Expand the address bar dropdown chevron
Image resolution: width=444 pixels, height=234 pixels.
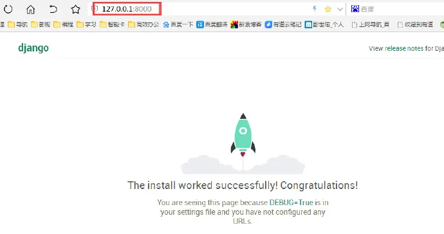(x=340, y=9)
